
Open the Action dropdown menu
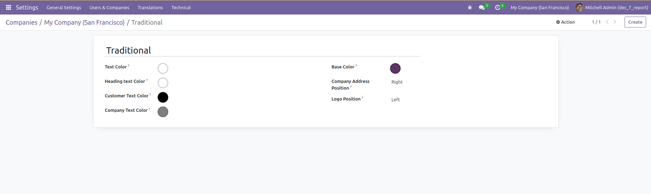point(565,22)
